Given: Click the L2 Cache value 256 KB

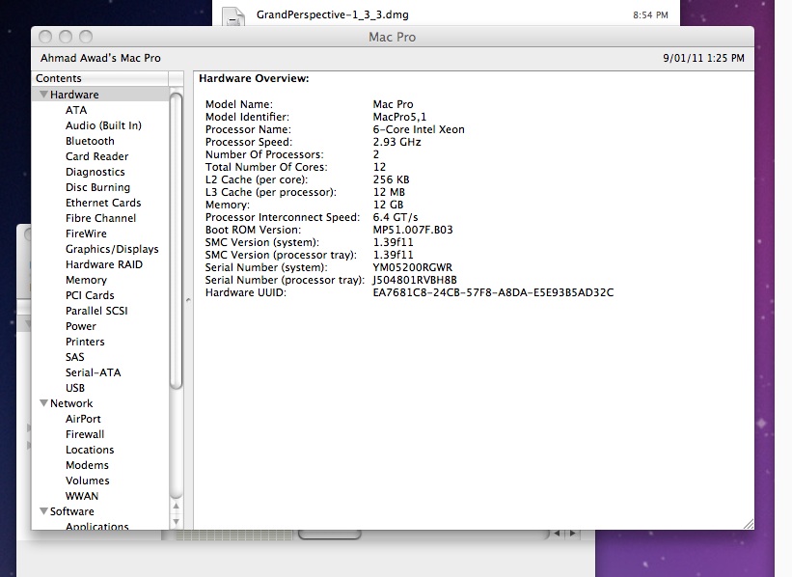Looking at the screenshot, I should (x=391, y=179).
